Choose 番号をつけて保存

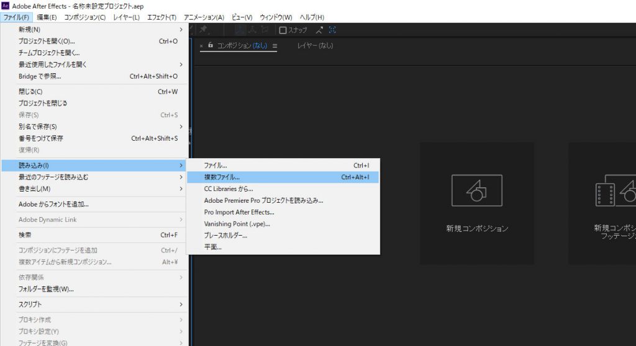point(94,138)
